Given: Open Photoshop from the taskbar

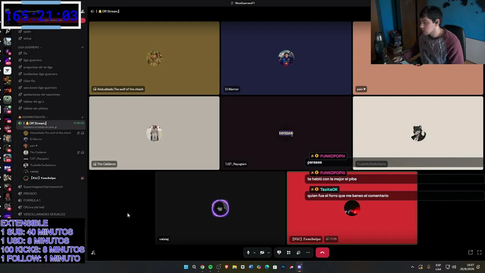Looking at the screenshot, I should click(283, 267).
